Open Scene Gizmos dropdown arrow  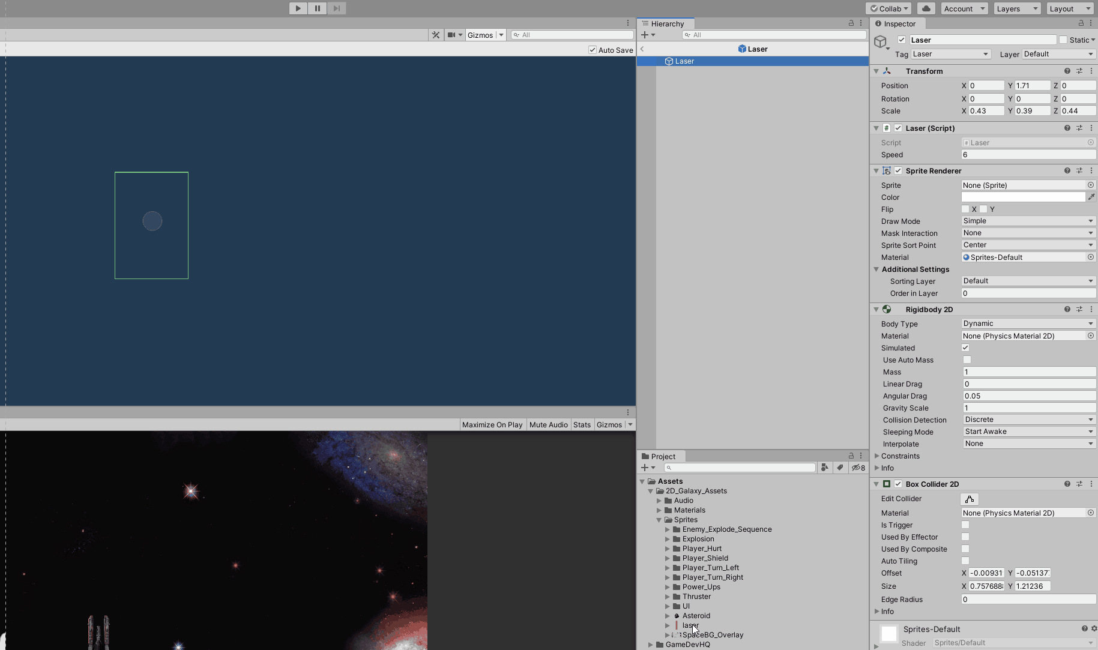pyautogui.click(x=501, y=35)
